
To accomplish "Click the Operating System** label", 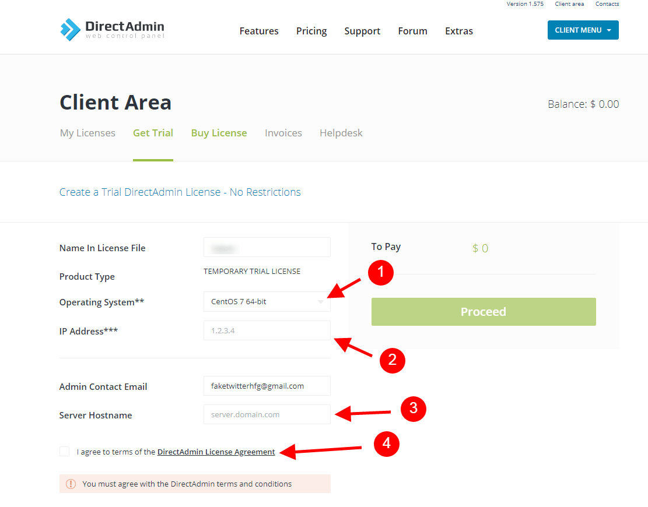I will [101, 302].
